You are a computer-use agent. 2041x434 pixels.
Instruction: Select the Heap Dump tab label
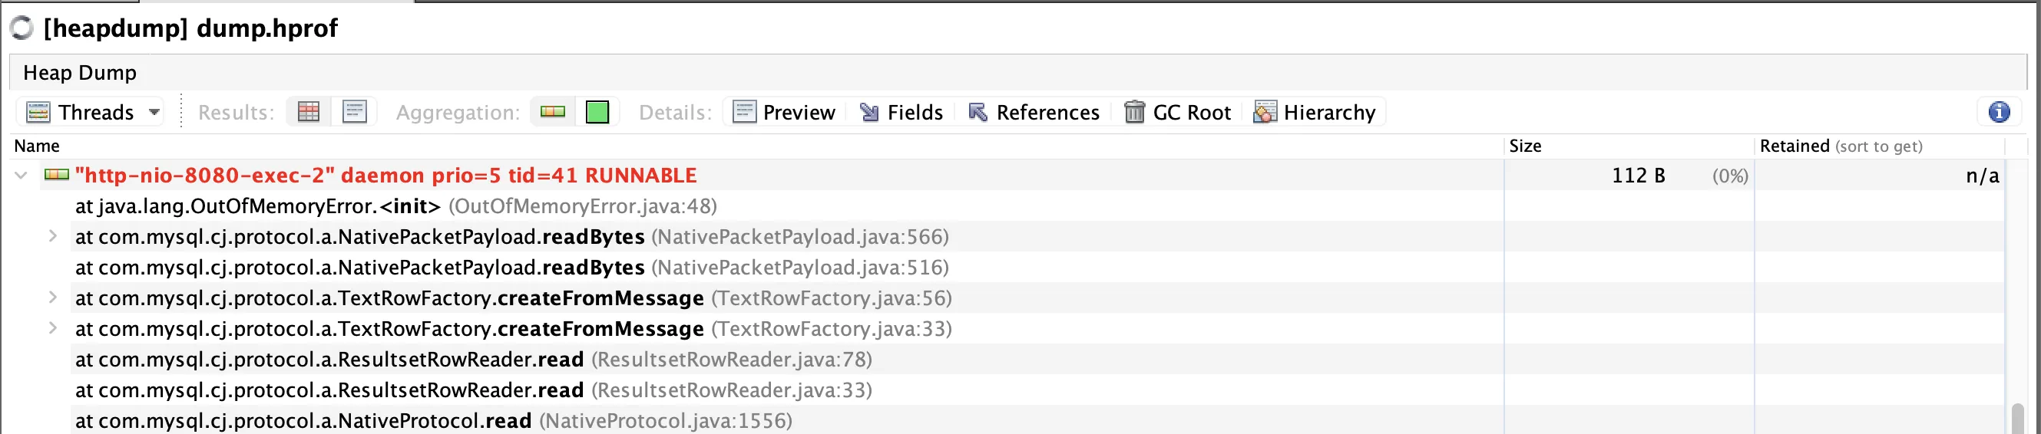coord(80,73)
